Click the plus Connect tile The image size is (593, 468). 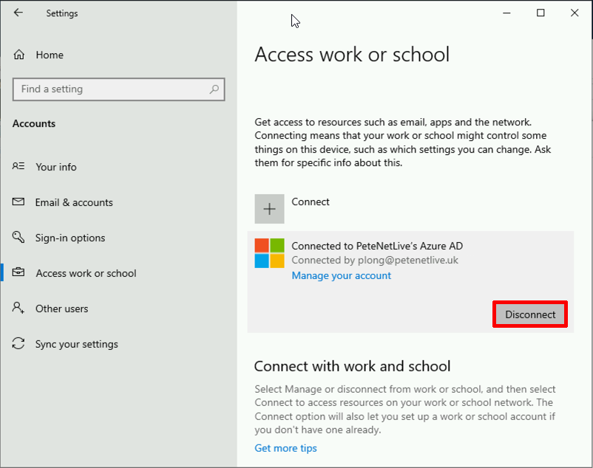click(x=269, y=209)
